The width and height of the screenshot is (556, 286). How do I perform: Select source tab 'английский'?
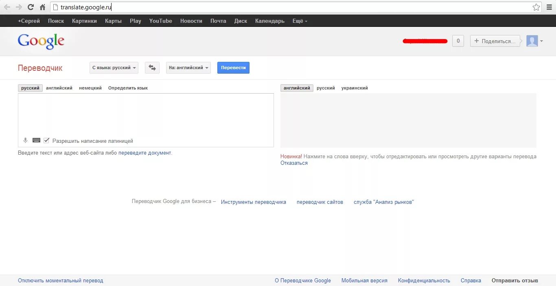59,88
